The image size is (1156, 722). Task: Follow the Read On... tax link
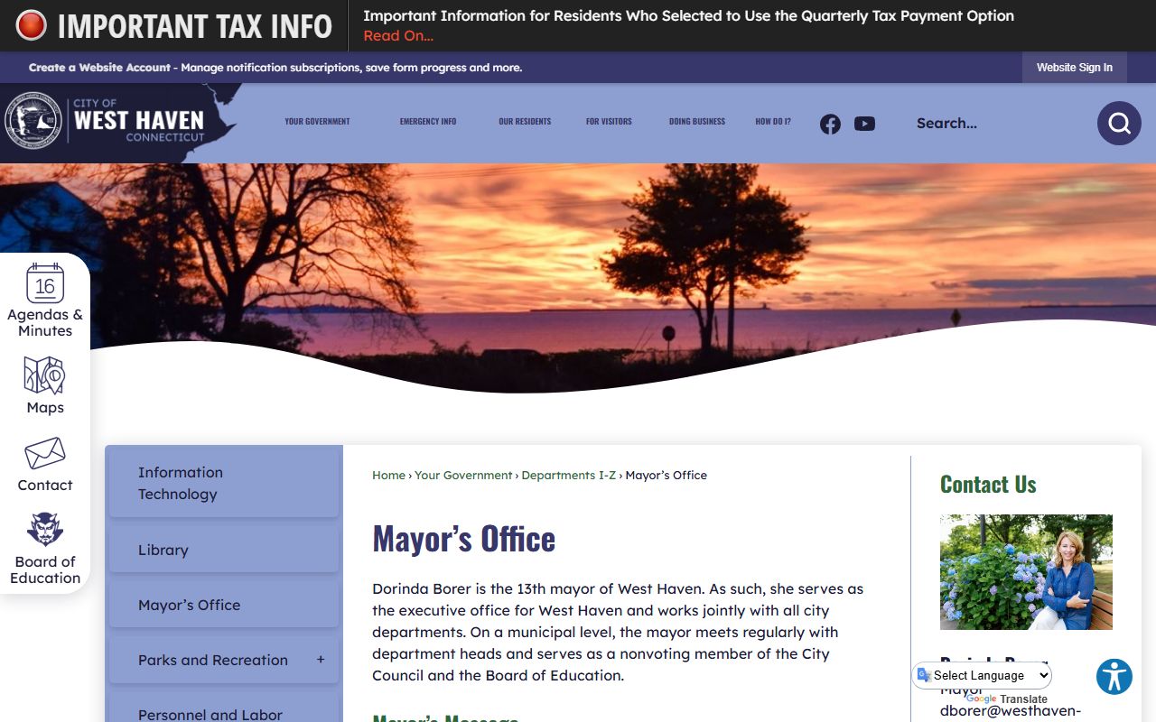398,36
